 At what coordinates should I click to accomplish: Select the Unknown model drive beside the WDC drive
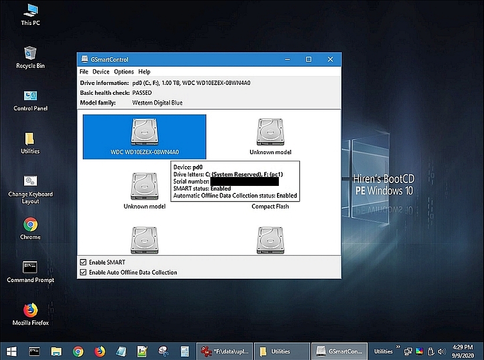pyautogui.click(x=270, y=136)
